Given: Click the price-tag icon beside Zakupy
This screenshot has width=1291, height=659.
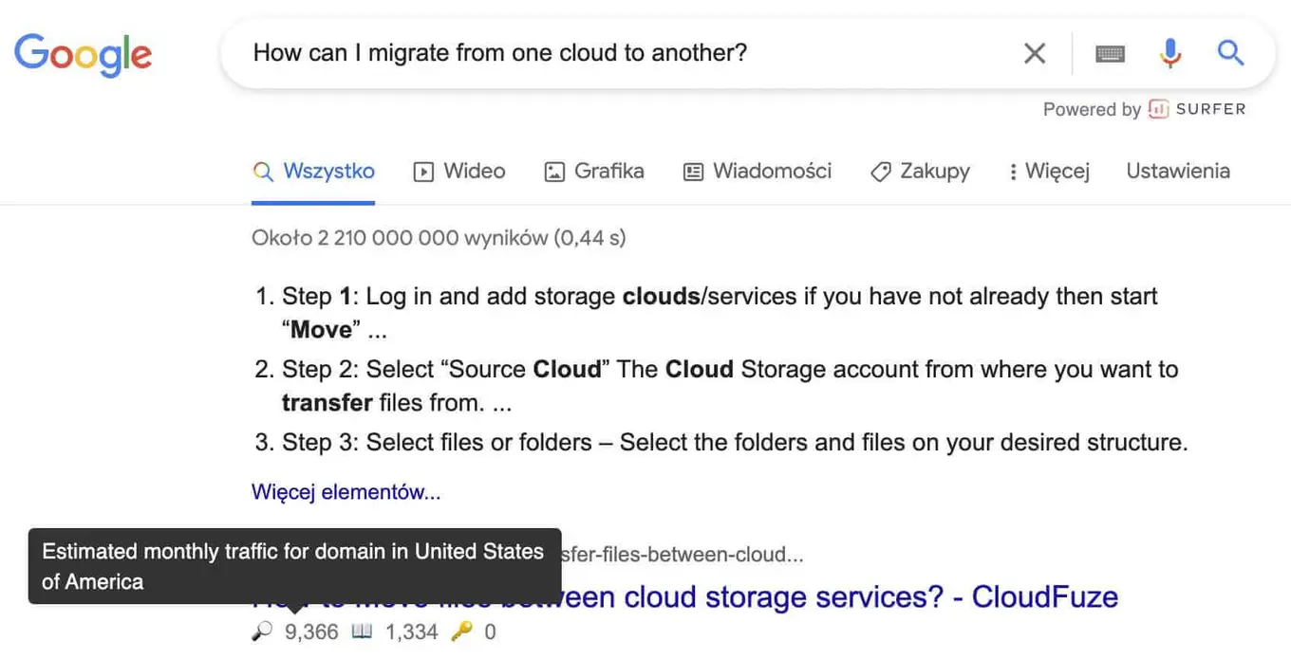Looking at the screenshot, I should tap(879, 172).
